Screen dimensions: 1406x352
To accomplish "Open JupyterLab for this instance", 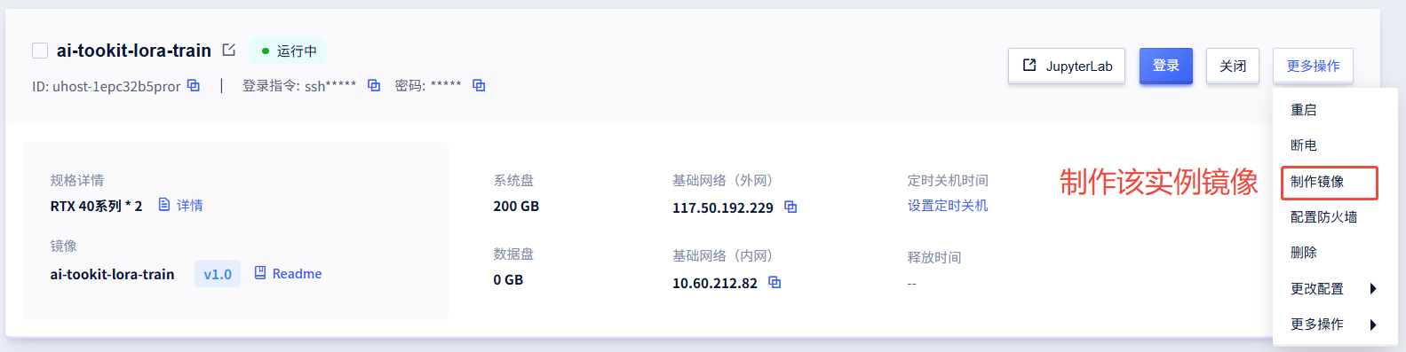I will pyautogui.click(x=1067, y=66).
